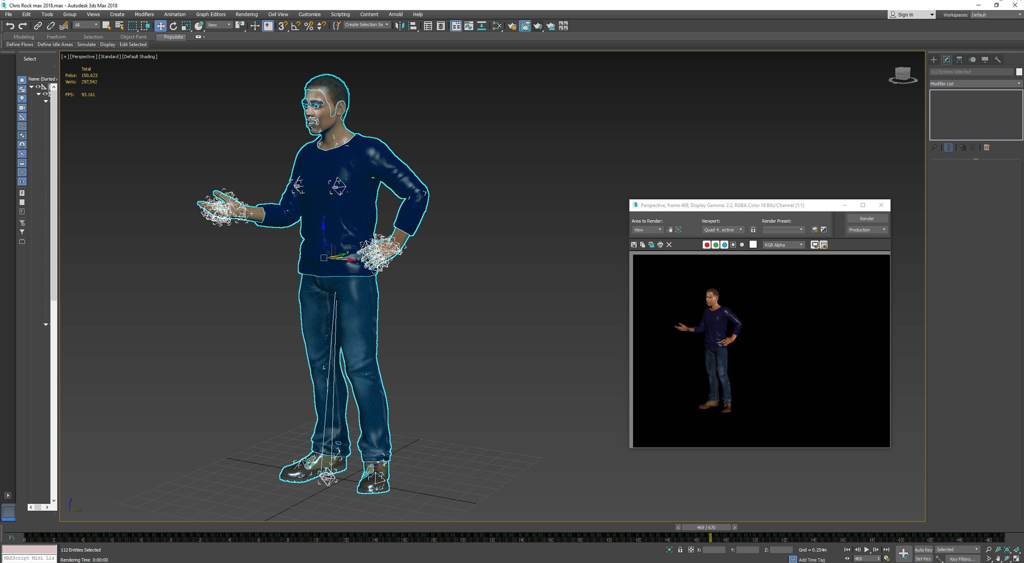Open Schematic View icon
1024x563 pixels.
[x=481, y=26]
